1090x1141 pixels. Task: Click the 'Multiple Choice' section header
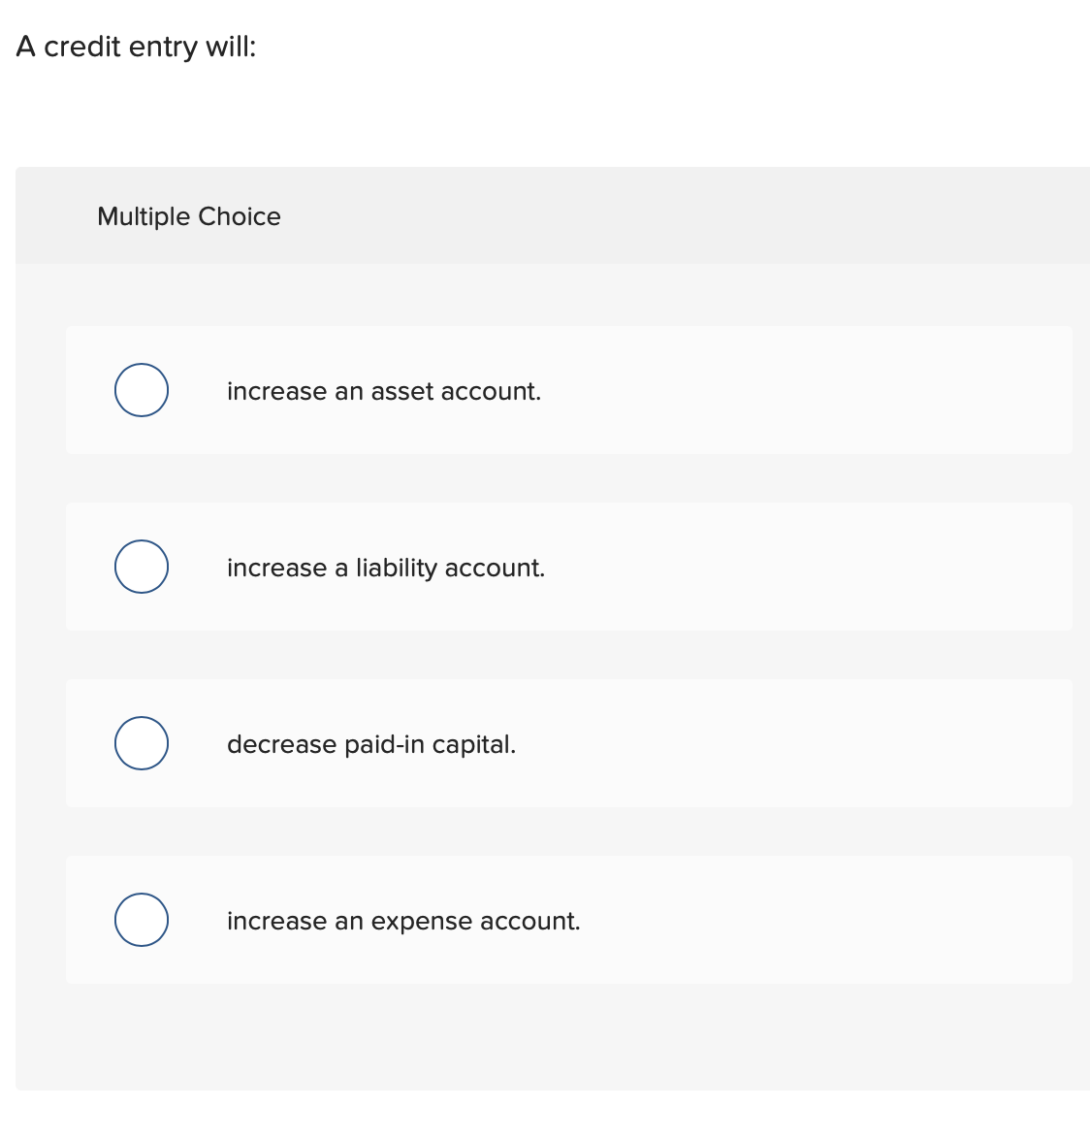coord(188,216)
